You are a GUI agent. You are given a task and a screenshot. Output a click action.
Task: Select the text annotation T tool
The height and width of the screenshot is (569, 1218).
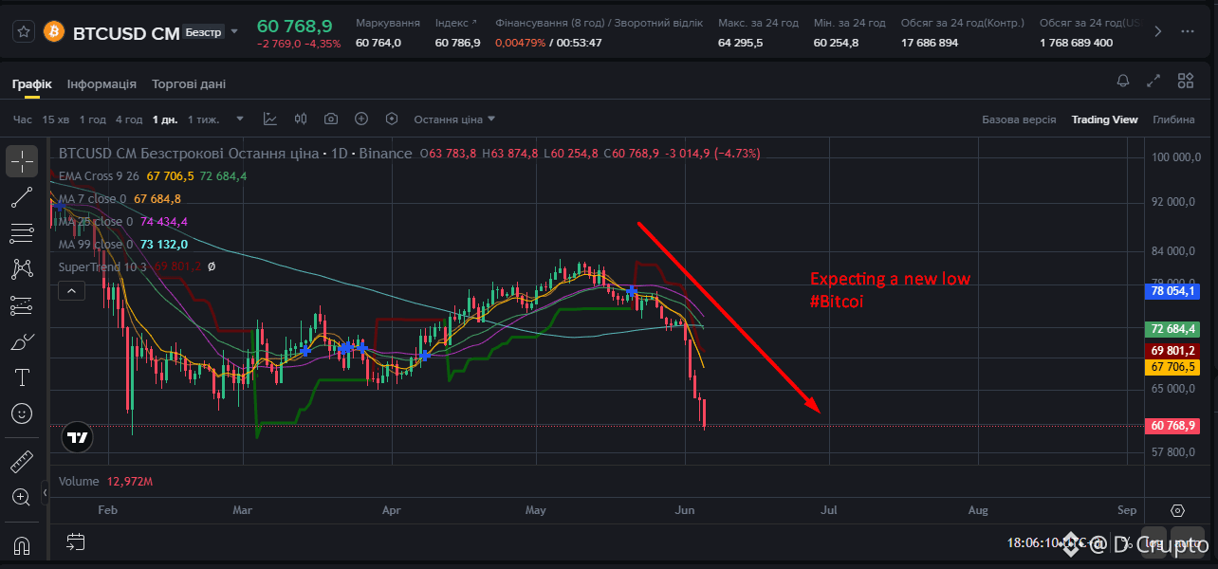[22, 377]
